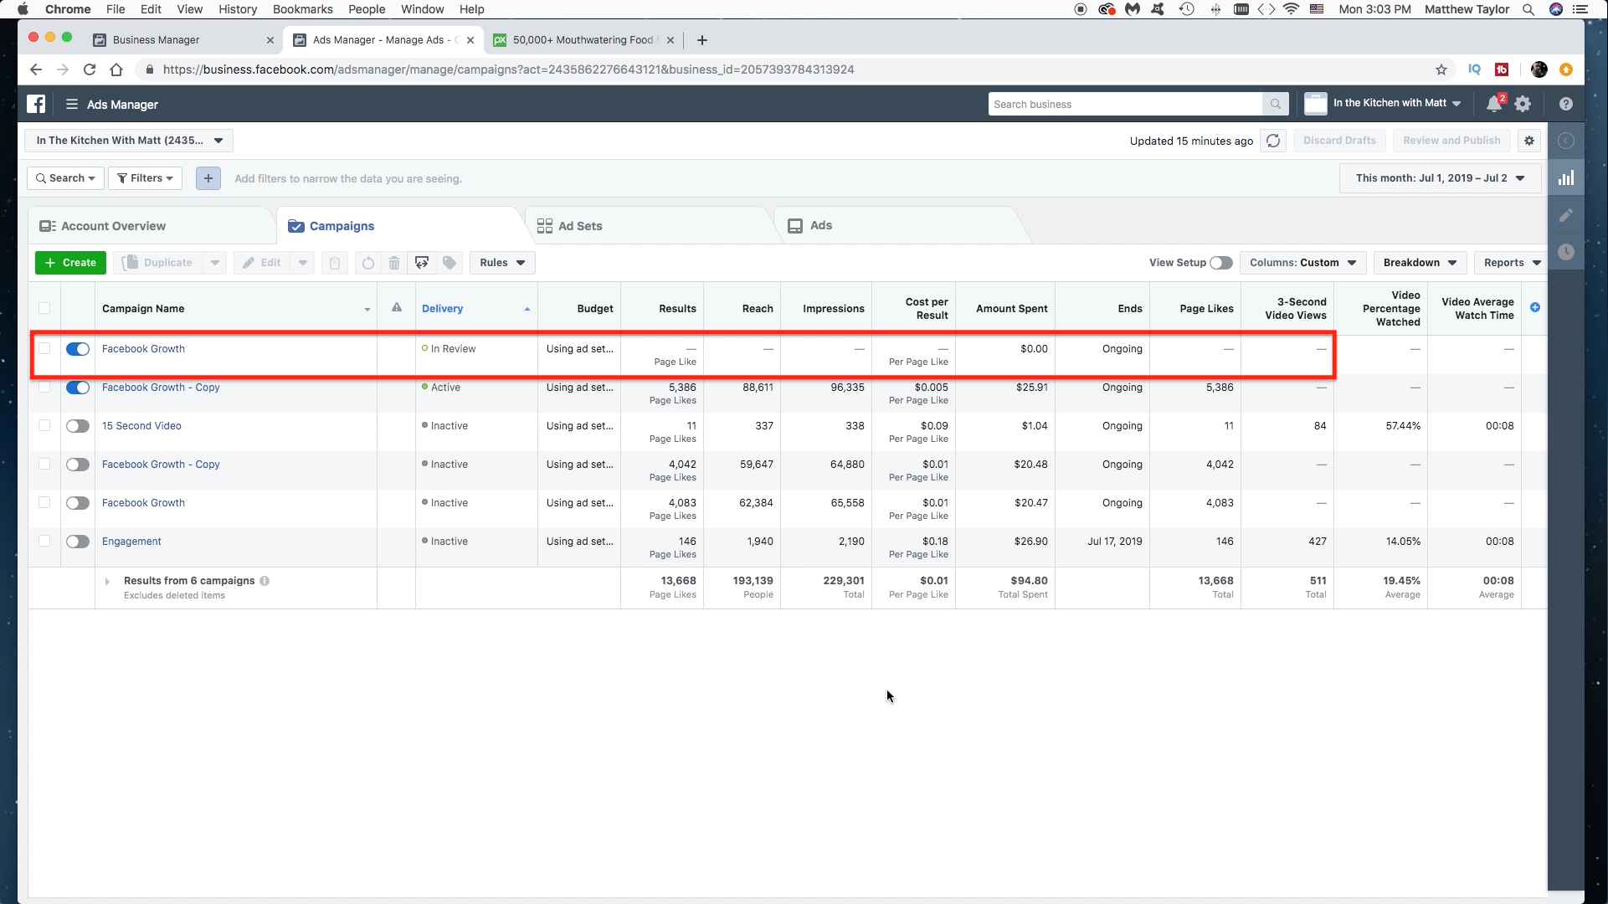Open the Reports dropdown
The height and width of the screenshot is (904, 1608).
click(1512, 263)
